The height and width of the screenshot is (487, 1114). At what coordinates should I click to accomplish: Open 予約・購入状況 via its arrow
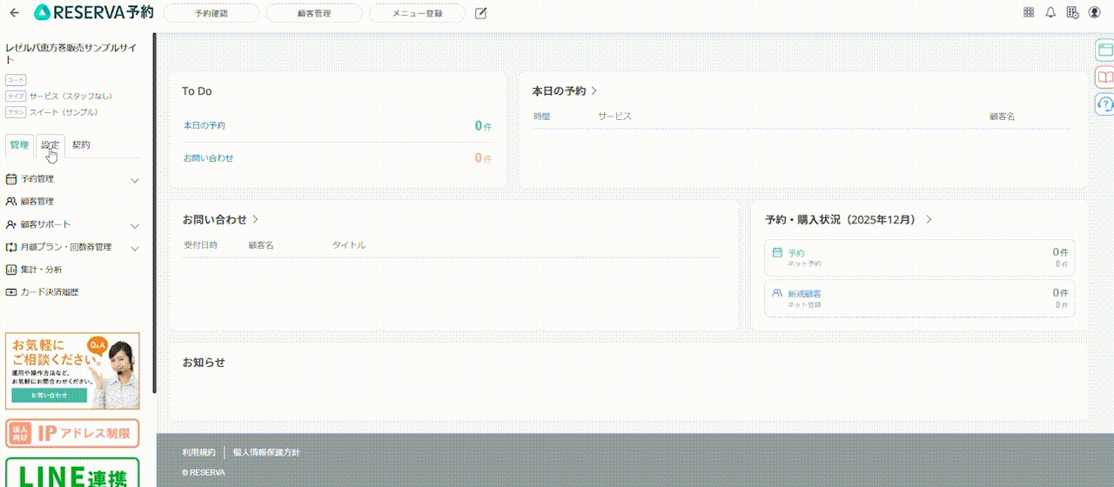click(x=929, y=220)
